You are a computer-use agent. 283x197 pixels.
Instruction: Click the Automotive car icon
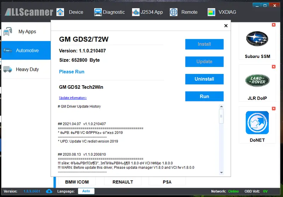[x=7, y=50]
